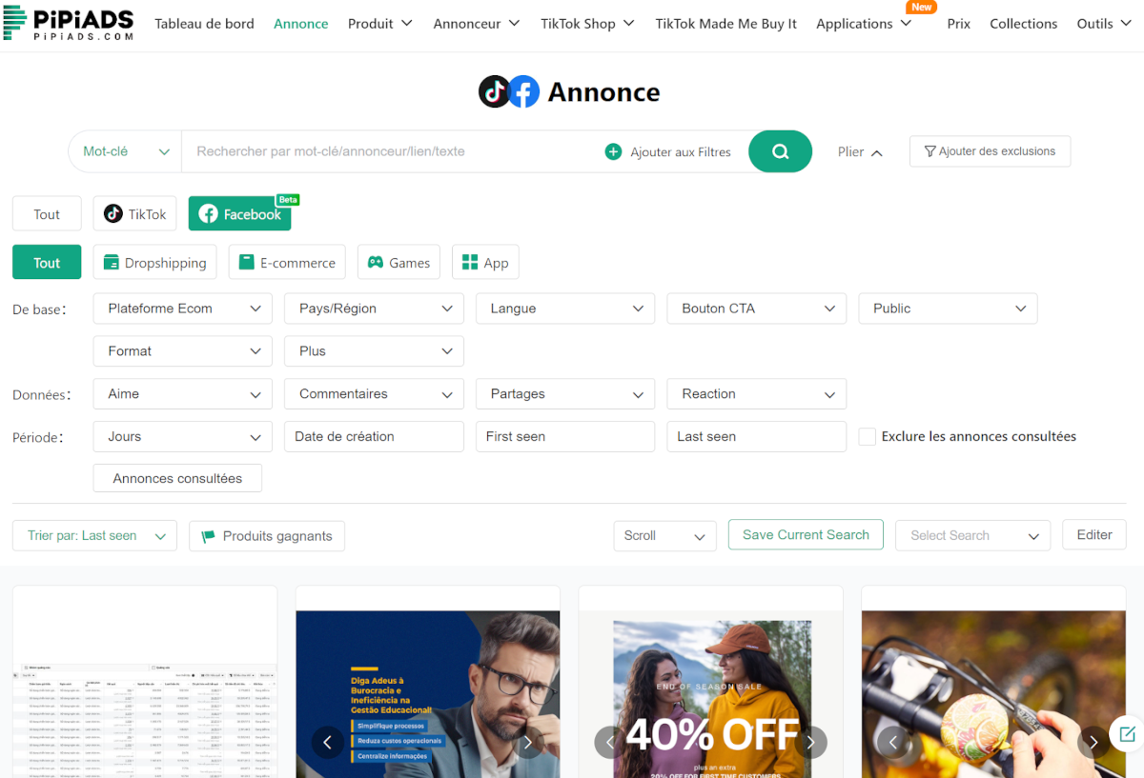Select the platform Tout button next to TikTok
Image resolution: width=1144 pixels, height=778 pixels.
(x=47, y=214)
